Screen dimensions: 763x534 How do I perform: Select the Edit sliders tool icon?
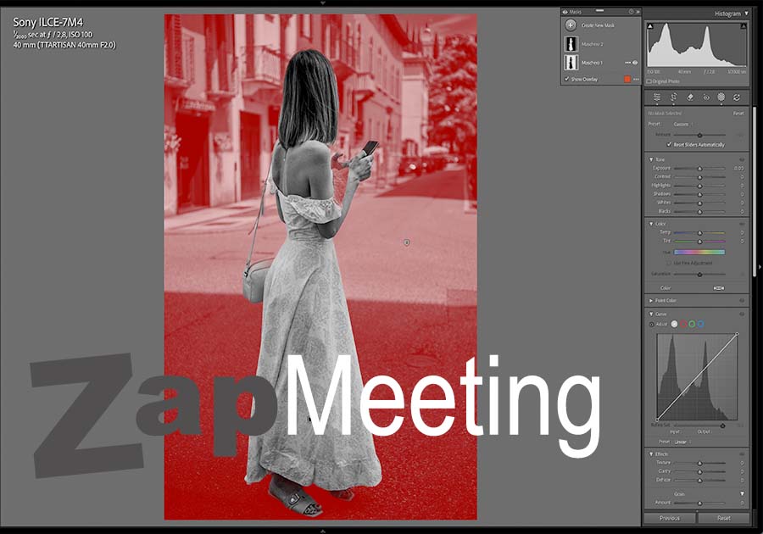coord(657,97)
